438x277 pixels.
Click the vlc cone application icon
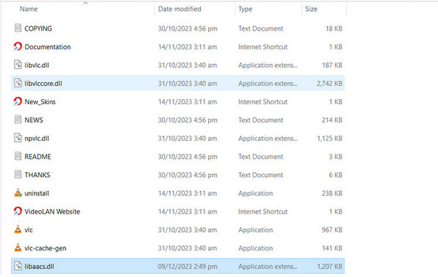[x=18, y=230]
